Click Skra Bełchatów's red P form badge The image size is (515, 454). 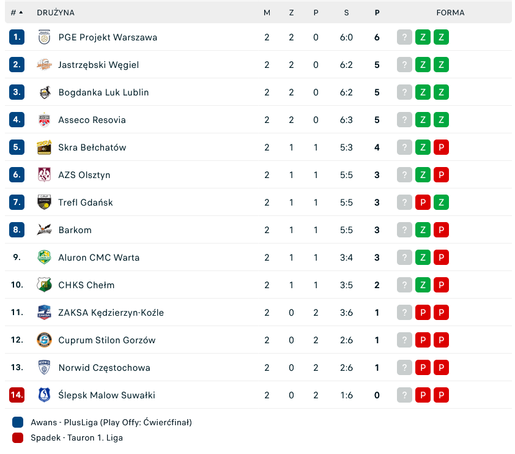(441, 147)
